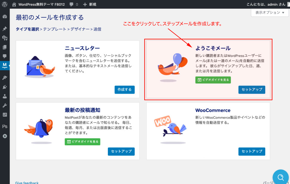Watch ビデオガイドを見る for 最新の投稿通知
This screenshot has height=184, width=290.
click(83, 142)
